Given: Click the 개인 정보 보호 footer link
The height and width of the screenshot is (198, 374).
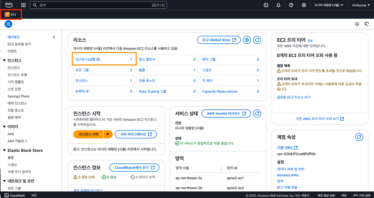Looking at the screenshot, I should pos(326,195).
